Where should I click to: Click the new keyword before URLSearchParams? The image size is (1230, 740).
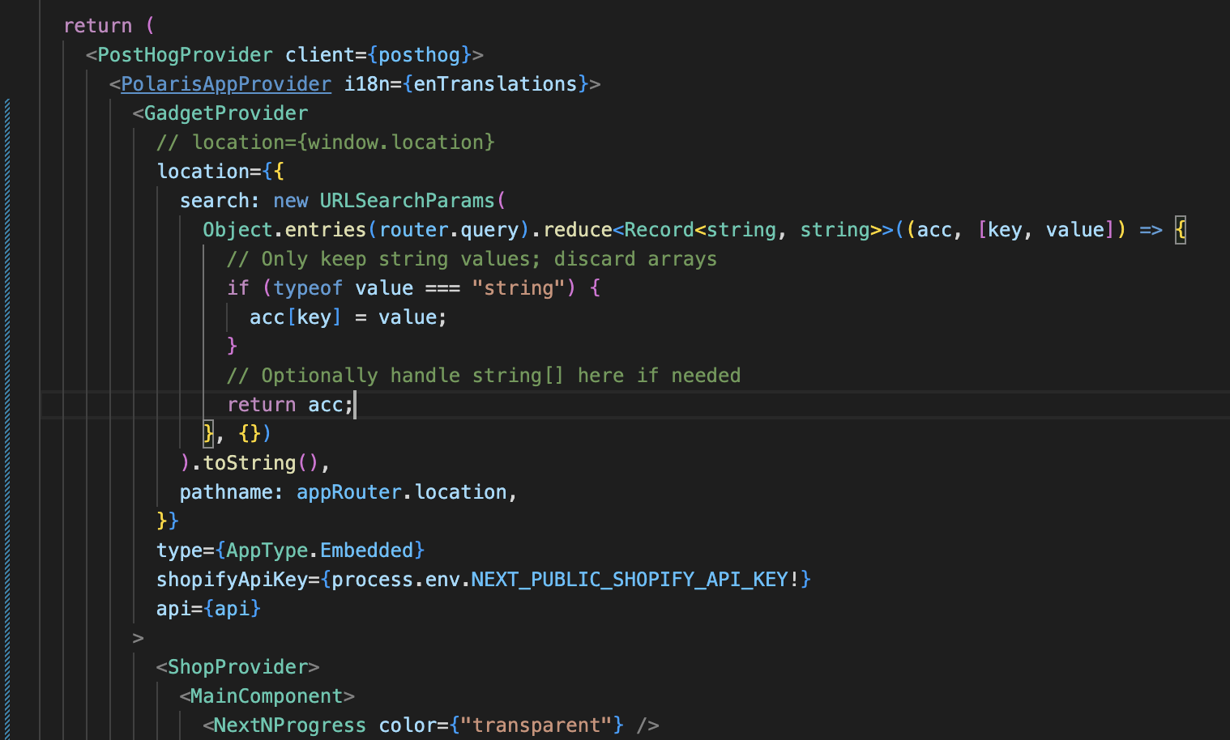point(291,201)
